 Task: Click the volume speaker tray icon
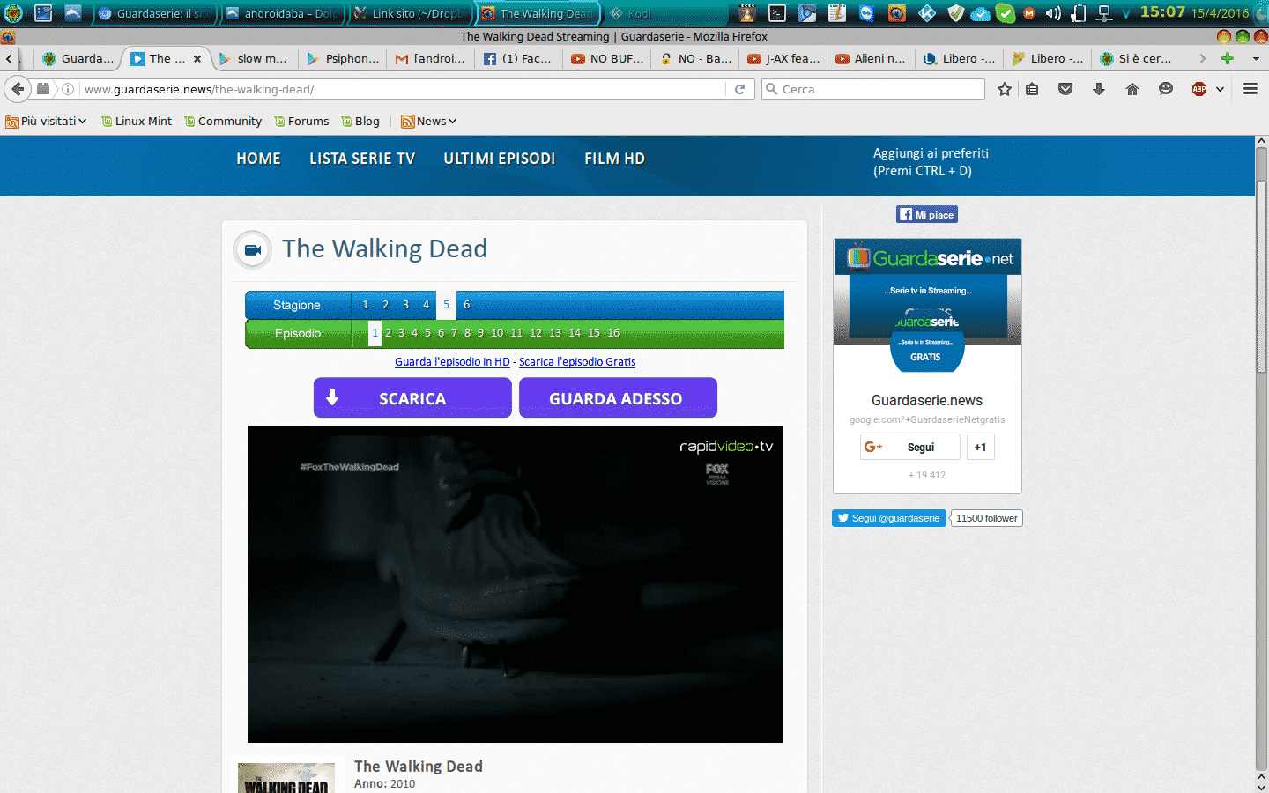click(x=1053, y=13)
